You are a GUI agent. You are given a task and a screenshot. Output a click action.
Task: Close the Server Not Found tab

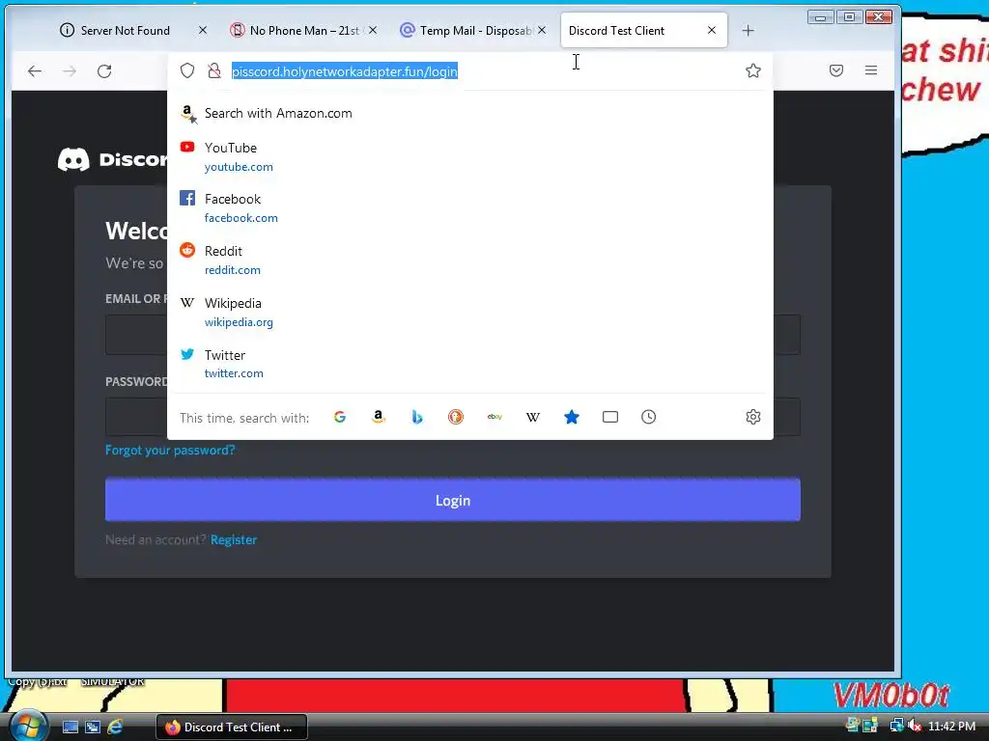tap(203, 30)
